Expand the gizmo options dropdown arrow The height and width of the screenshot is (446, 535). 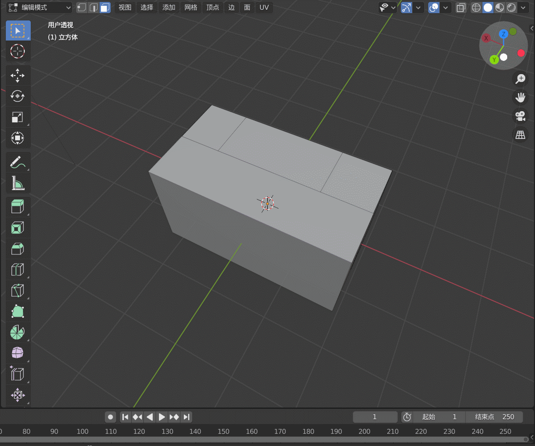tap(418, 7)
